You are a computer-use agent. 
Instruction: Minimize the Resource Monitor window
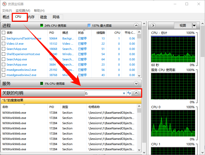175,4
